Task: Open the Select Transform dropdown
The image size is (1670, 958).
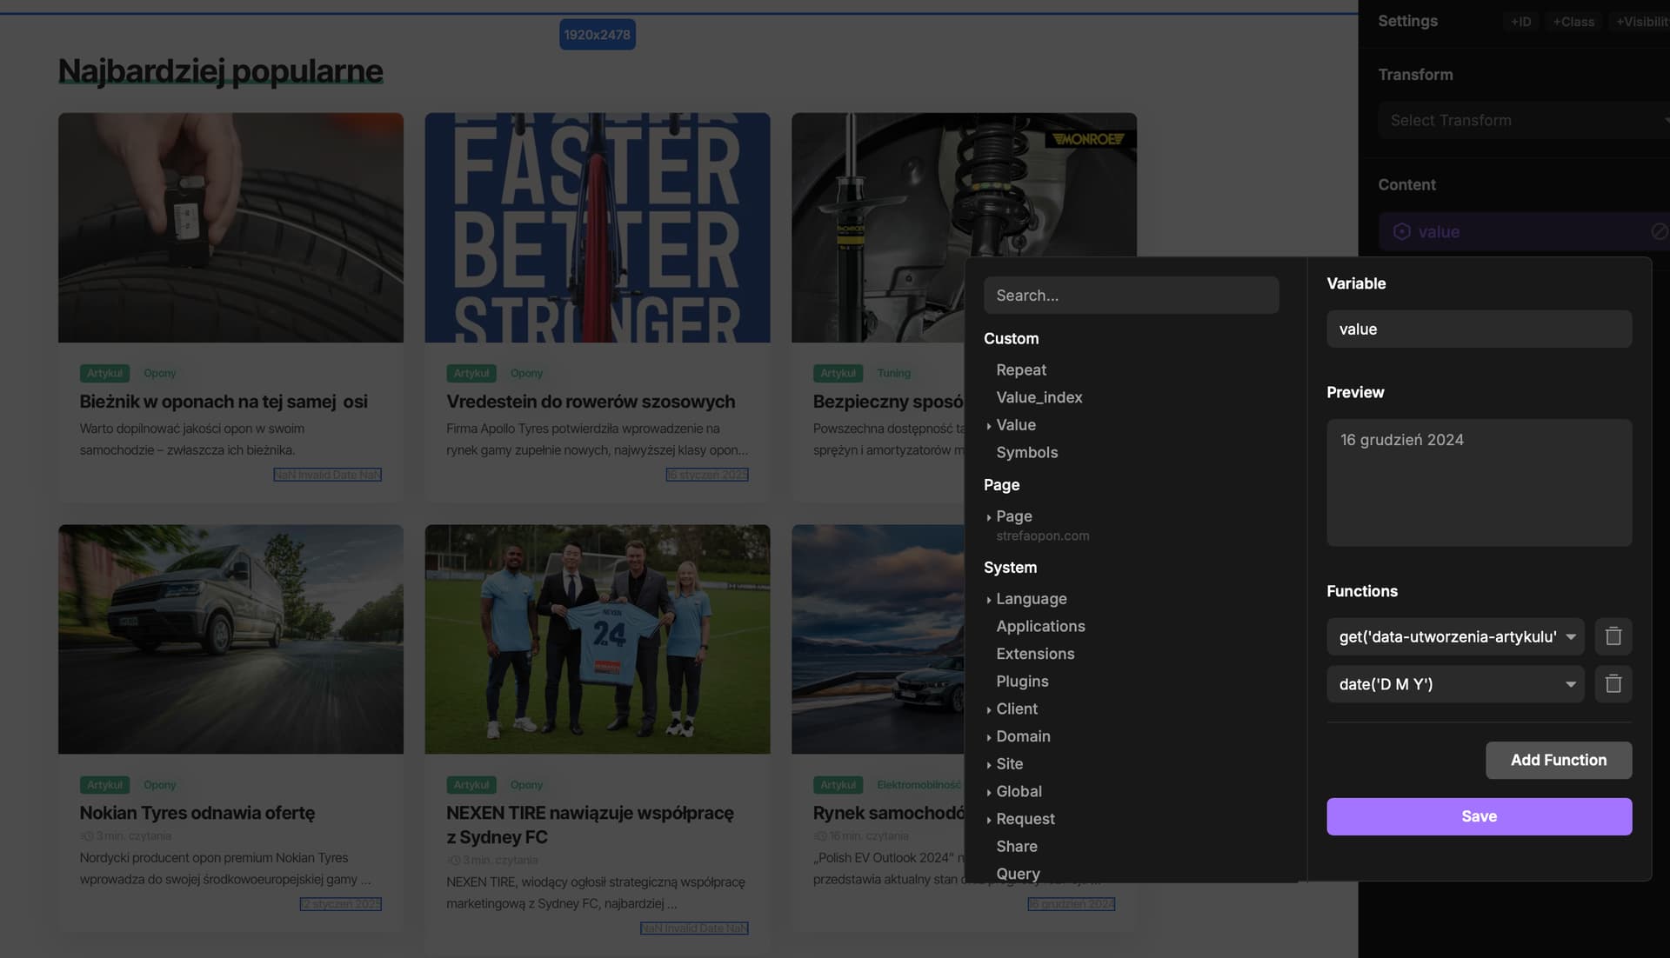Action: click(1522, 120)
